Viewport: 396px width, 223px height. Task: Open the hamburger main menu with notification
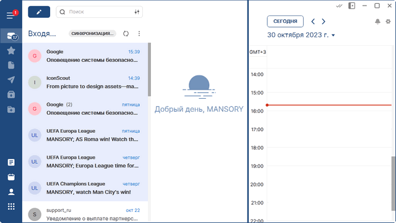click(12, 15)
